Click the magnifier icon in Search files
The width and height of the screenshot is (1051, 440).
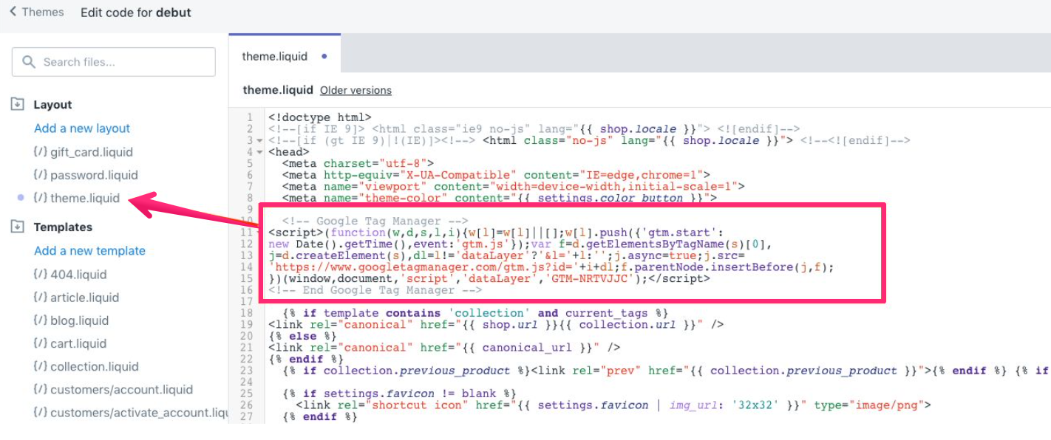click(30, 62)
